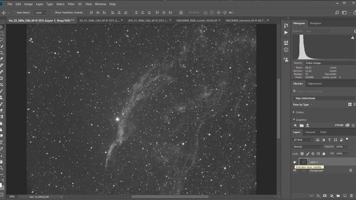Delete layer with the trash icon
This screenshot has height=200, width=356.
coord(352,196)
